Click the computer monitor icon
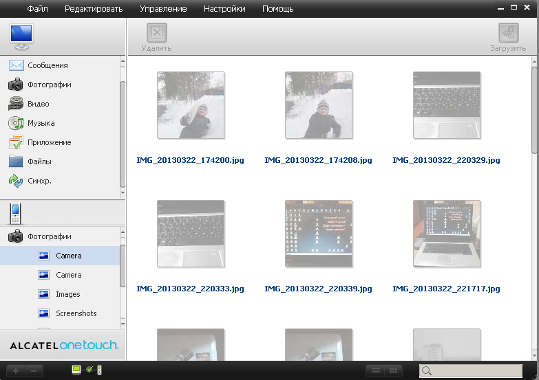 21,36
